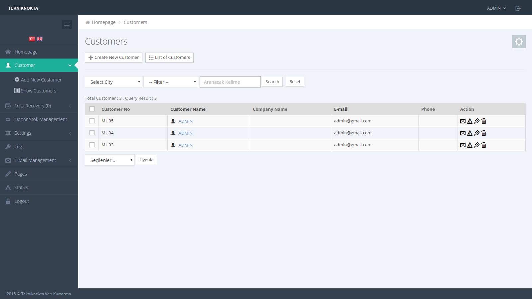Open the Select City dropdown
The height and width of the screenshot is (299, 532).
[x=113, y=82]
